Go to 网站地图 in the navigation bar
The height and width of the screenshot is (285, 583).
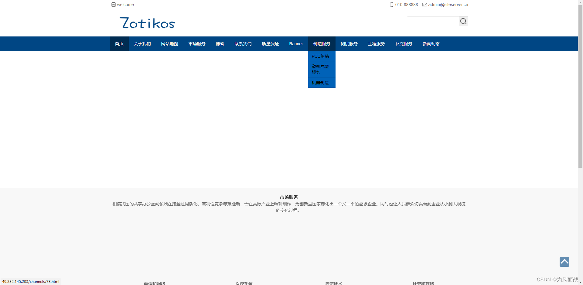[169, 44]
